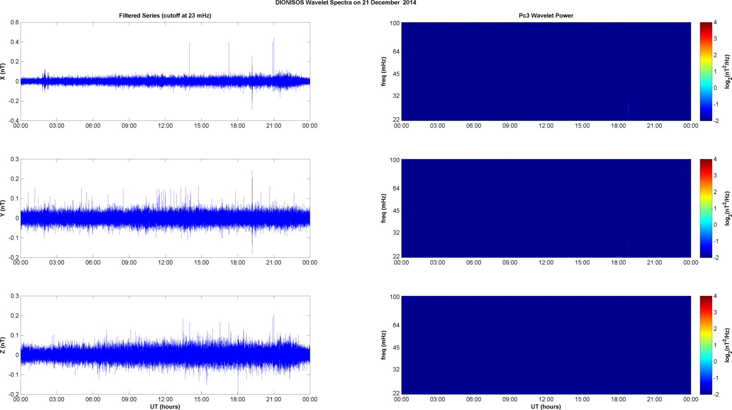
Task: Click the 18:00 tick under the Y filtered series
Action: [238, 263]
